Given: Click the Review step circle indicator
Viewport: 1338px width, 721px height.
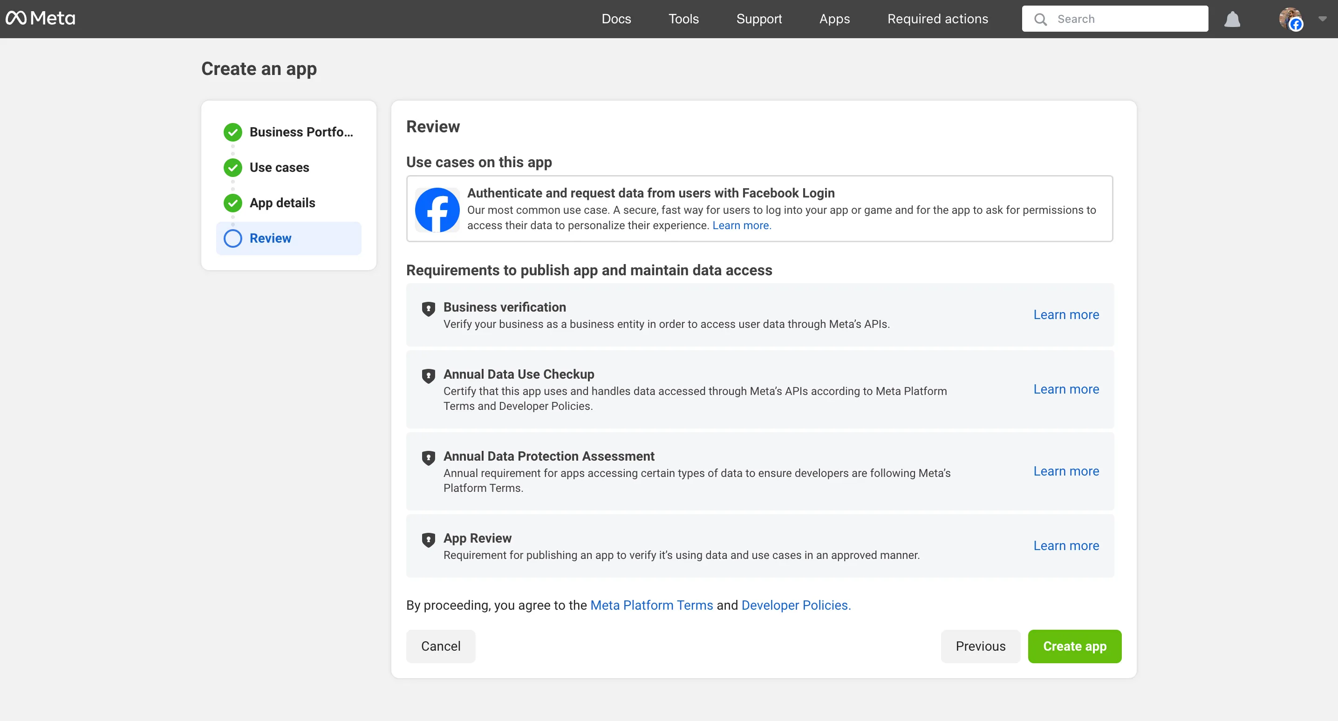Looking at the screenshot, I should [232, 238].
